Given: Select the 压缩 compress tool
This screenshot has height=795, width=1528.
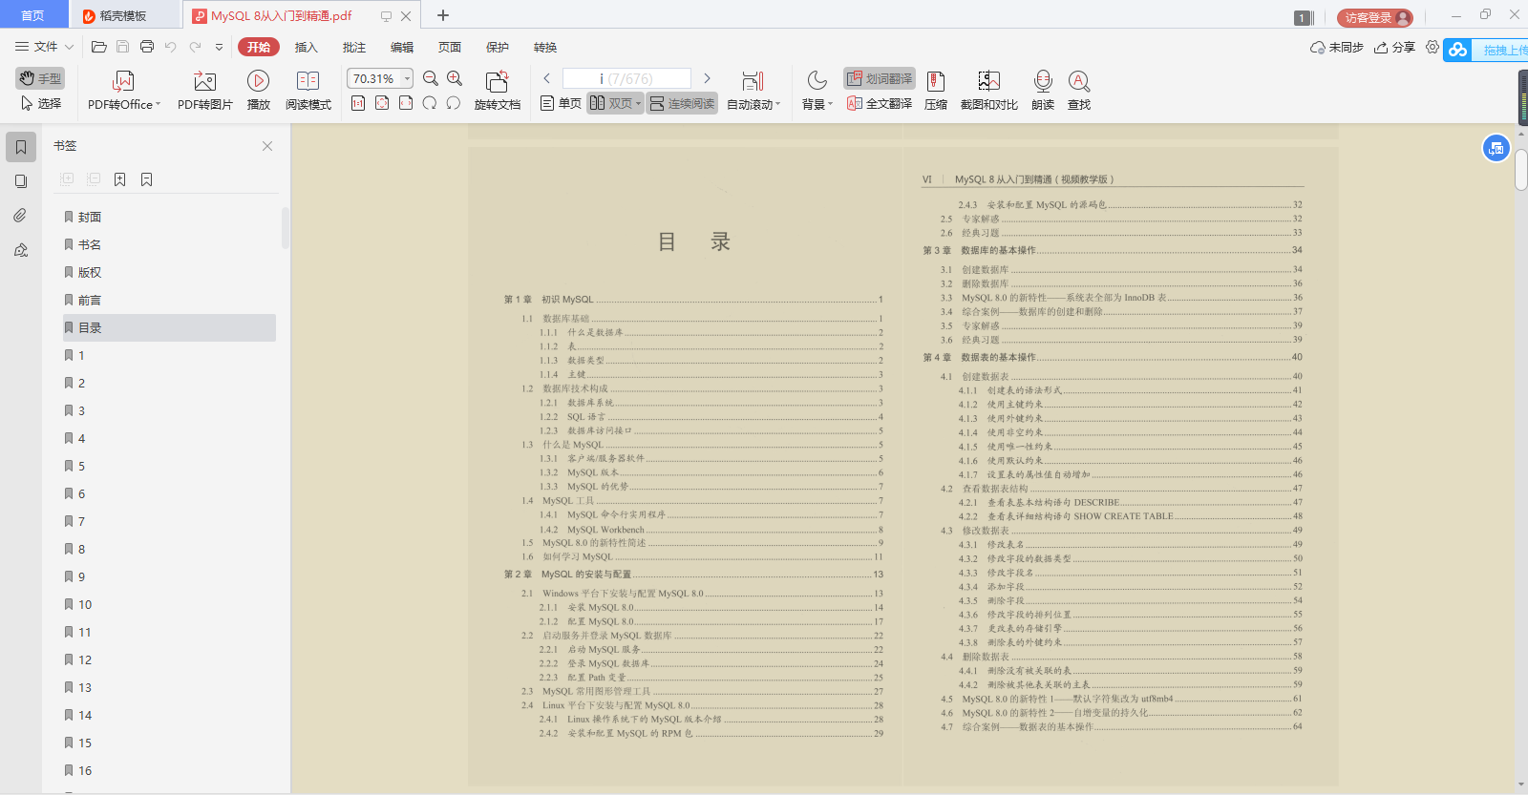Looking at the screenshot, I should [936, 91].
